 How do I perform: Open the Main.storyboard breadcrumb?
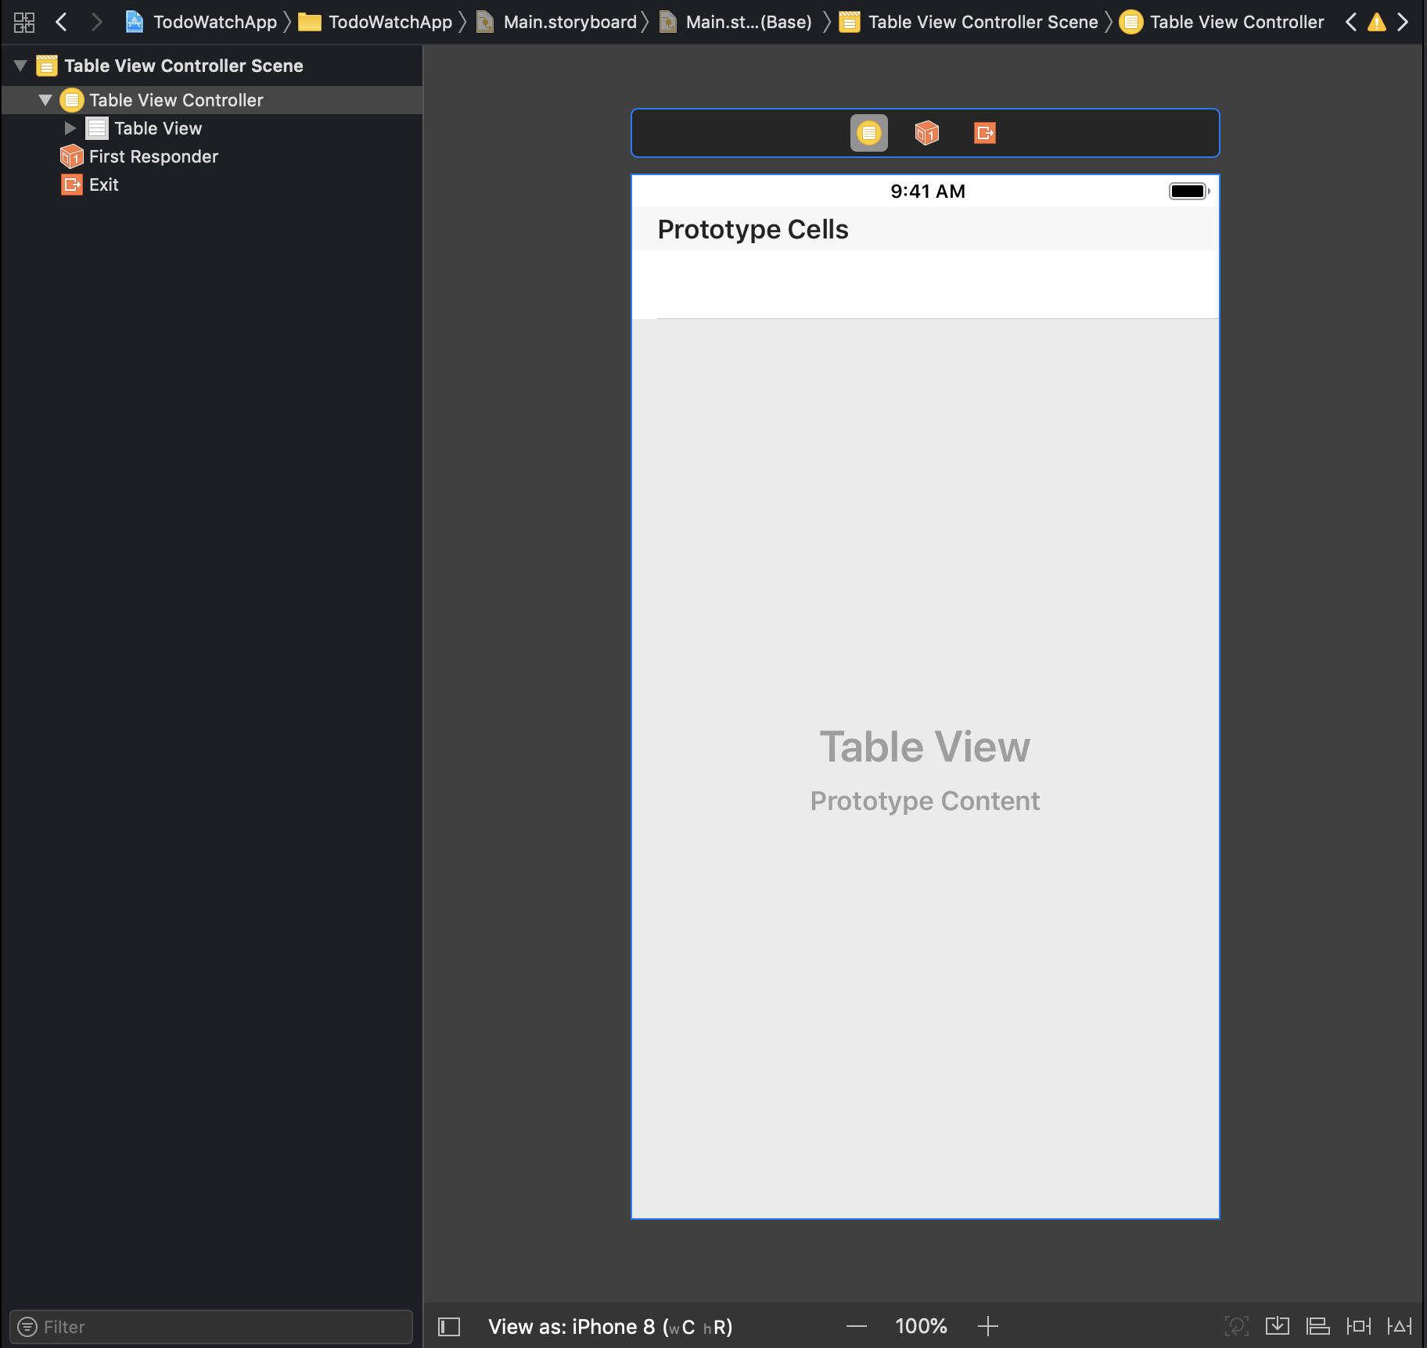[557, 22]
